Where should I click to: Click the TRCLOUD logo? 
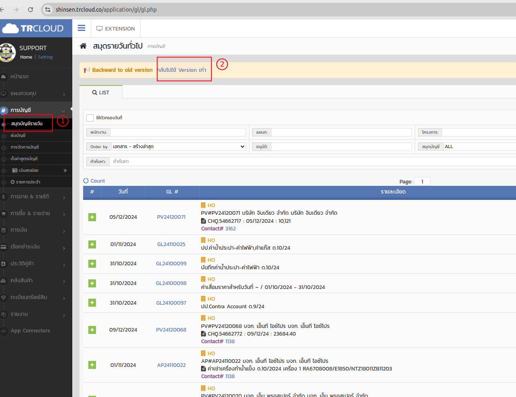pyautogui.click(x=33, y=28)
